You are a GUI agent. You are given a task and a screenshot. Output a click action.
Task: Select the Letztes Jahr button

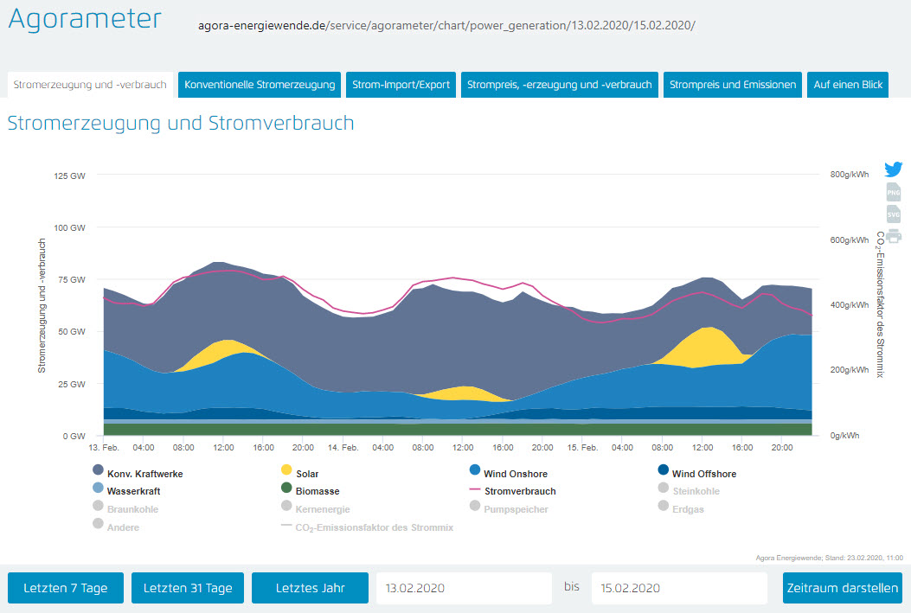pyautogui.click(x=310, y=588)
